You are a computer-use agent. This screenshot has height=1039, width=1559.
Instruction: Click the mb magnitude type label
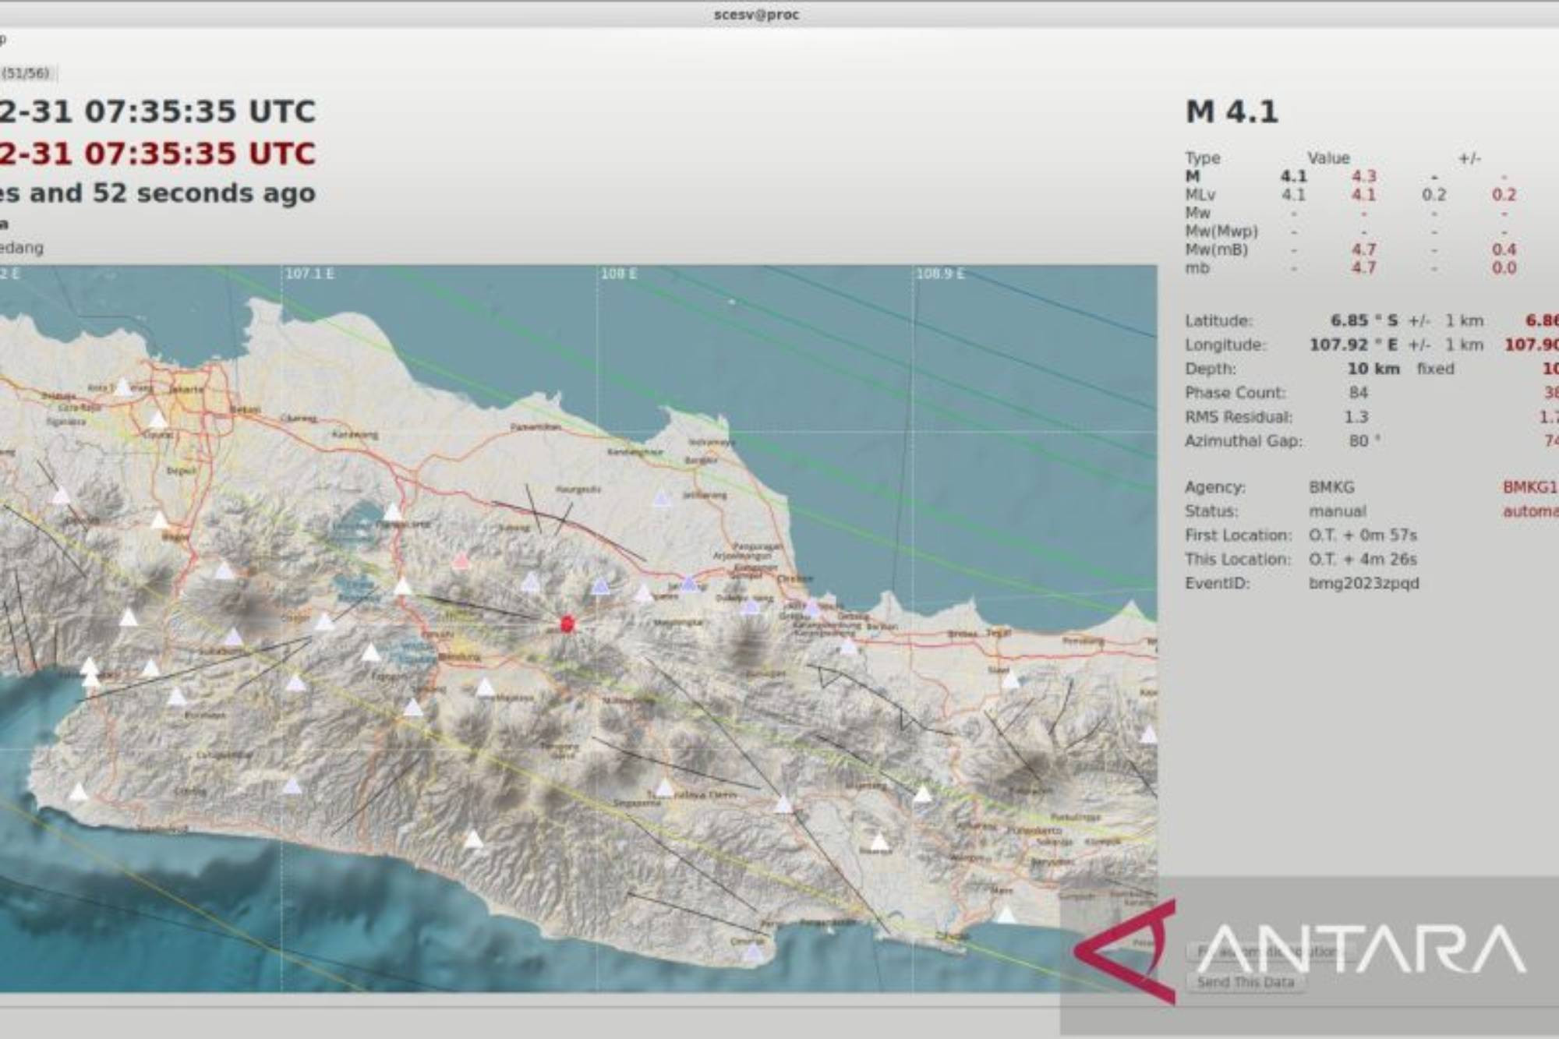[x=1197, y=268]
